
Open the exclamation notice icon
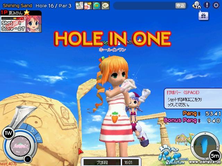pyautogui.click(x=207, y=5)
